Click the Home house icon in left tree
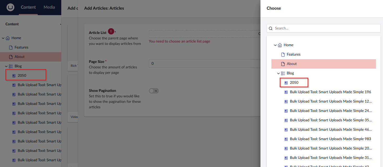 pos(8,38)
